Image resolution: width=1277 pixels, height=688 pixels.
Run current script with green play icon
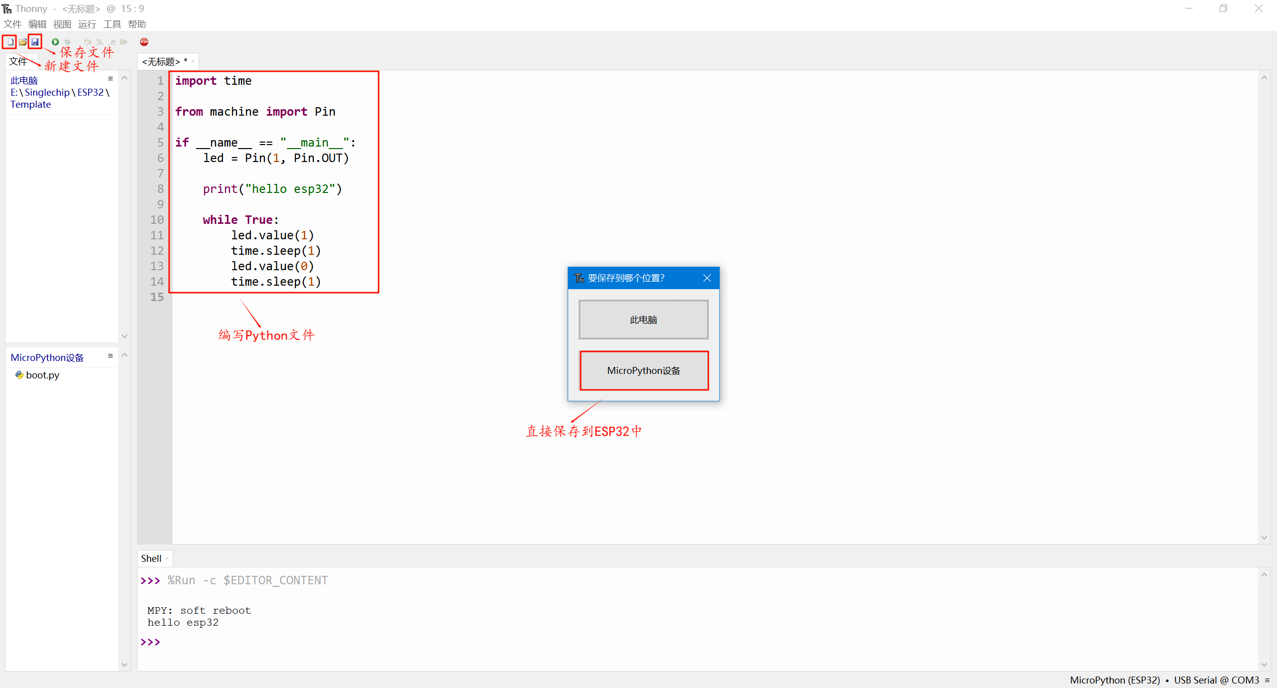(x=55, y=42)
